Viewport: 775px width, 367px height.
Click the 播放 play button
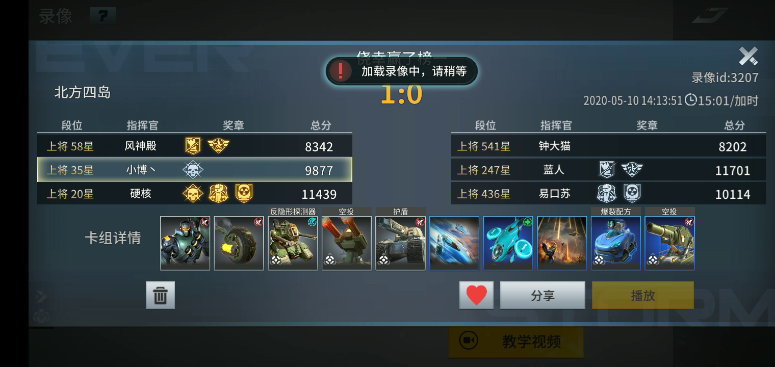click(642, 295)
